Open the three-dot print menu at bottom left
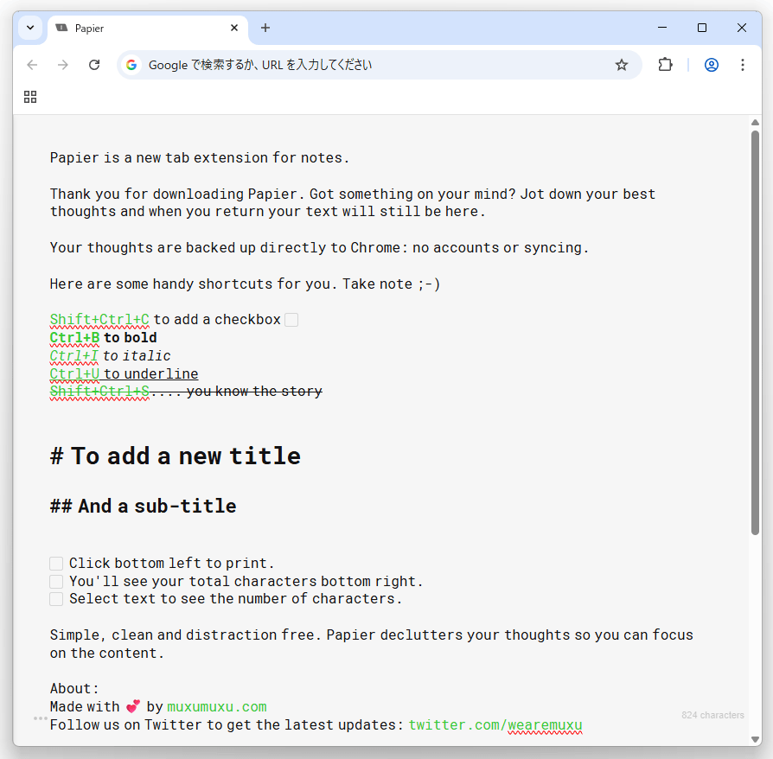 41,718
